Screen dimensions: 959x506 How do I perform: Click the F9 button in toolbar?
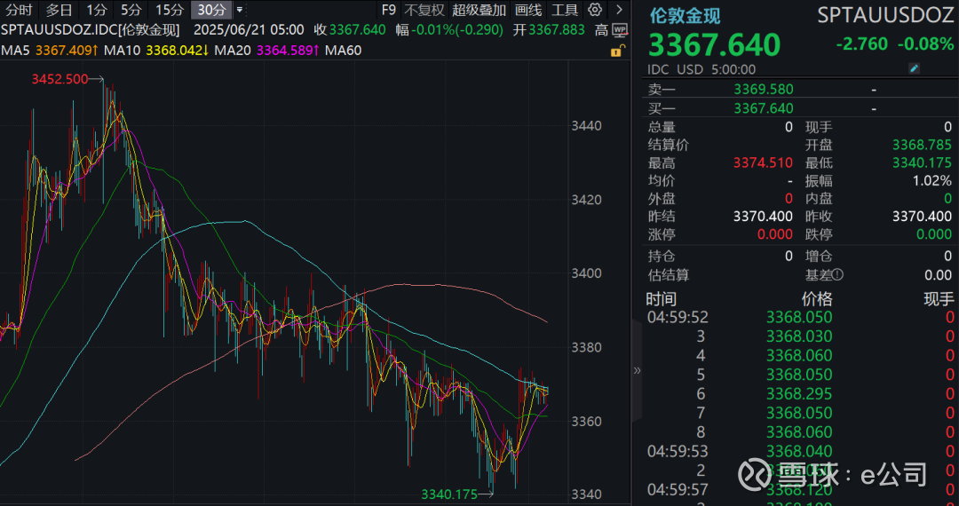click(x=388, y=11)
